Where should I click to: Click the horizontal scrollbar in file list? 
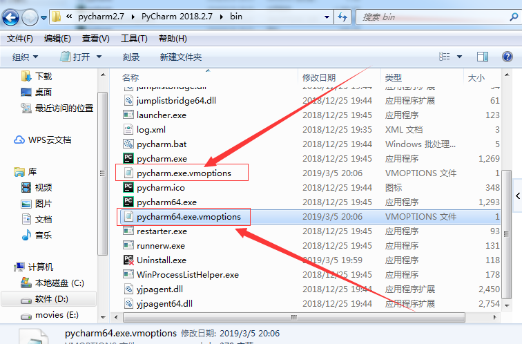[294, 317]
